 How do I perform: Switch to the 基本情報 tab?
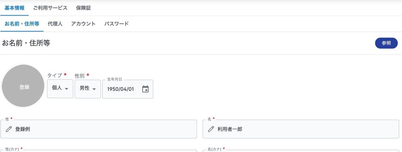pyautogui.click(x=15, y=8)
